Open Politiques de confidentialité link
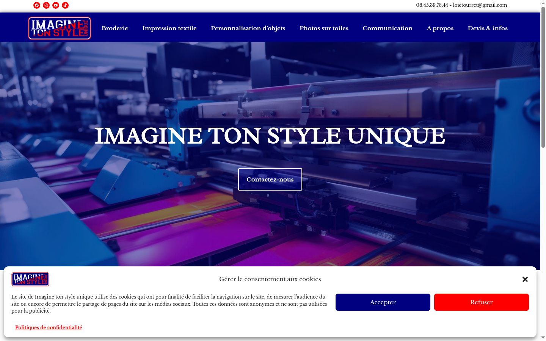The height and width of the screenshot is (341, 546). pos(49,327)
